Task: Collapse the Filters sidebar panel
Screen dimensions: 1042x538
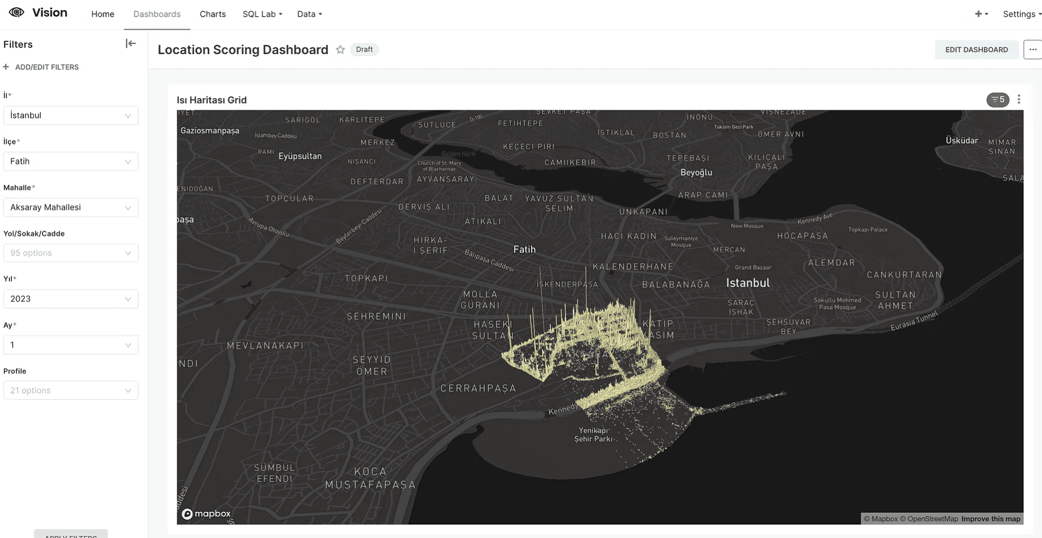Action: pos(131,43)
